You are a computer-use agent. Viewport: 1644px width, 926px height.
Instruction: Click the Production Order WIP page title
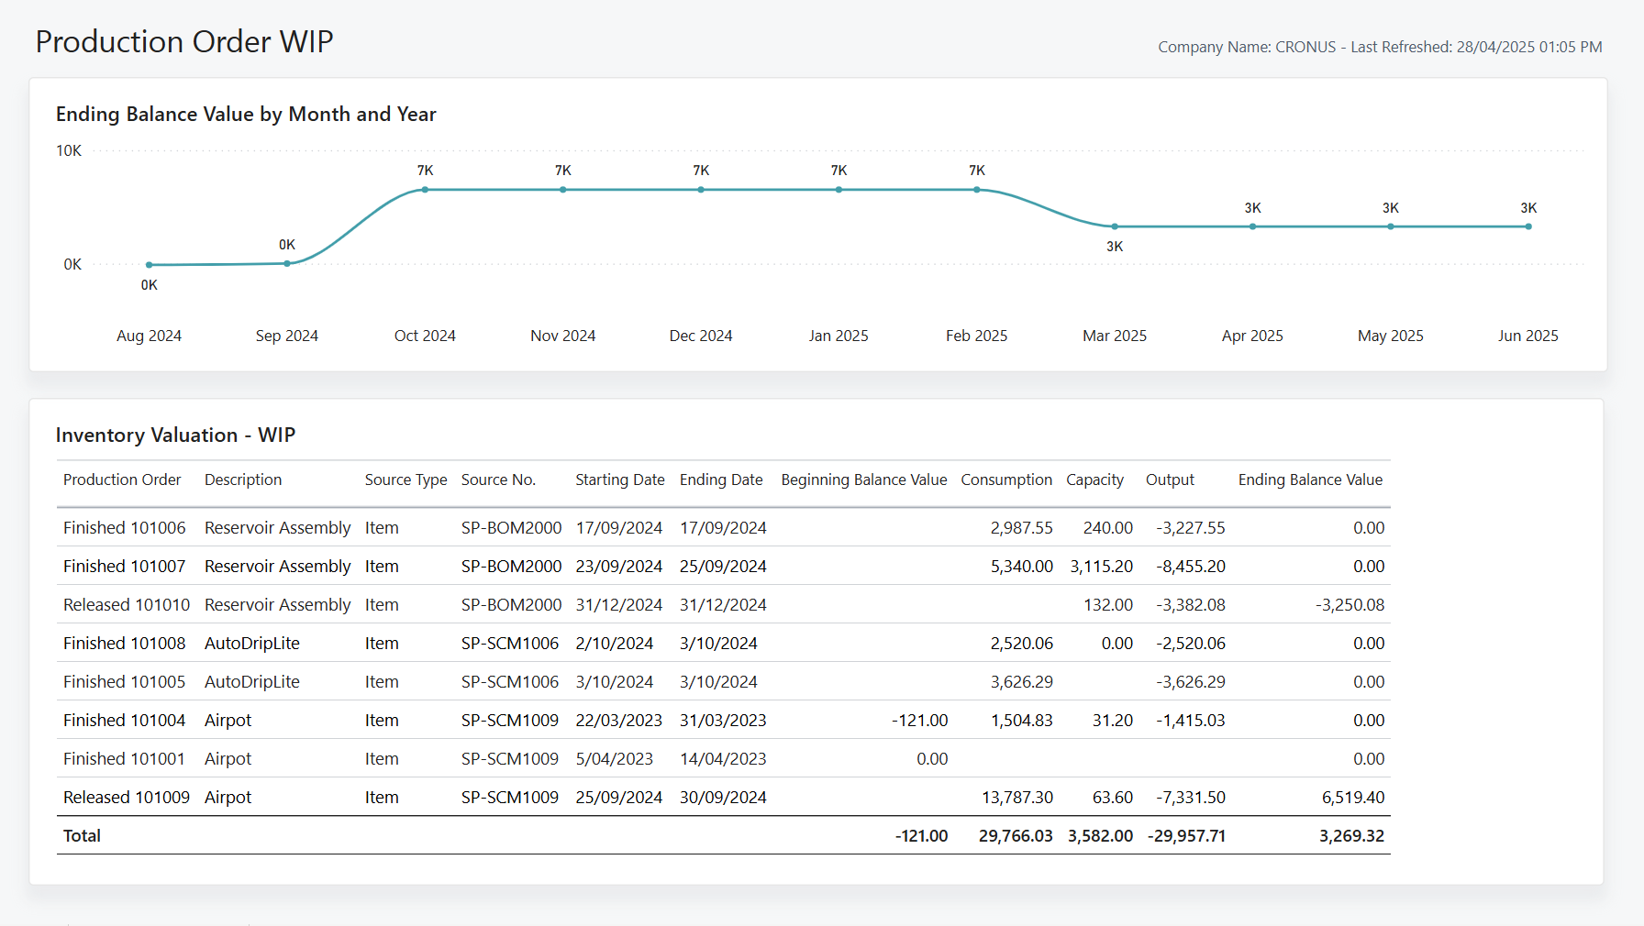183,41
